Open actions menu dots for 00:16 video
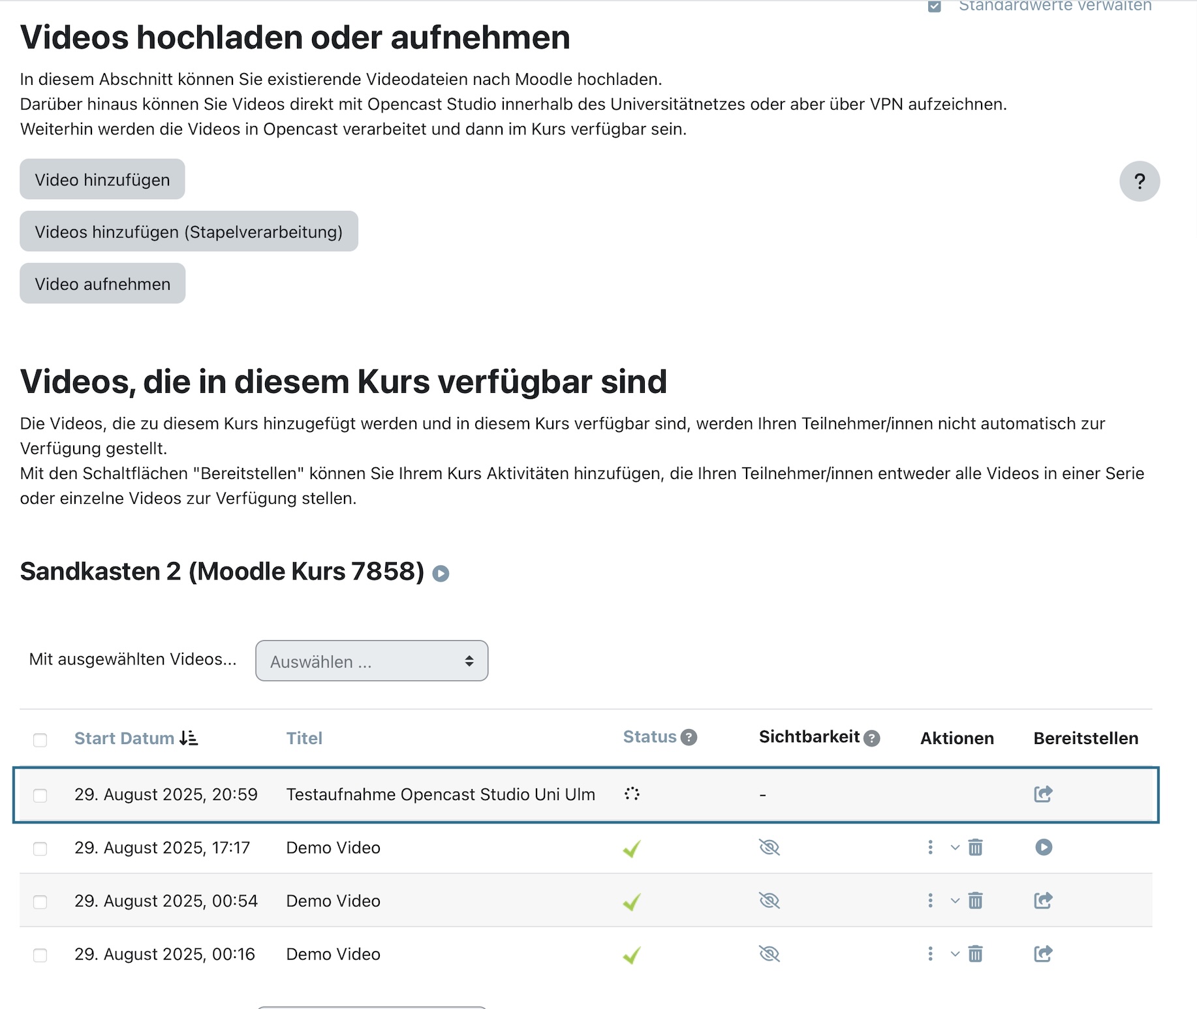 click(930, 955)
